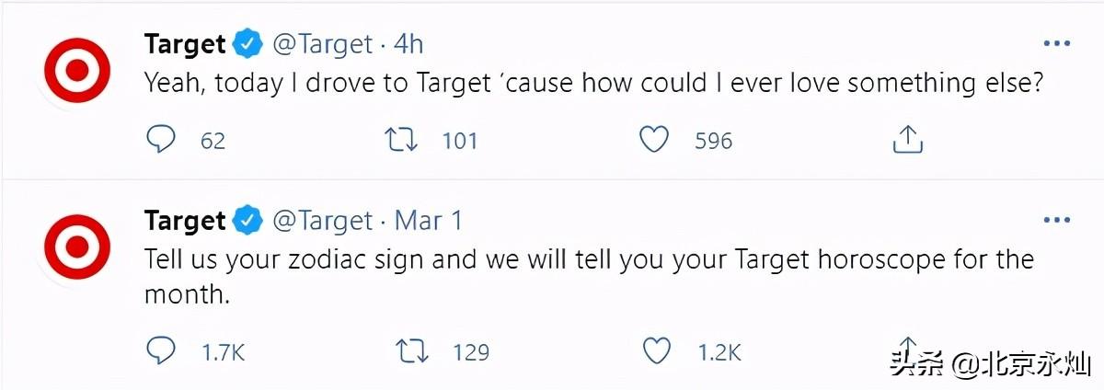
Task: Reply to the zodiac sign tweet
Action: coord(161,350)
